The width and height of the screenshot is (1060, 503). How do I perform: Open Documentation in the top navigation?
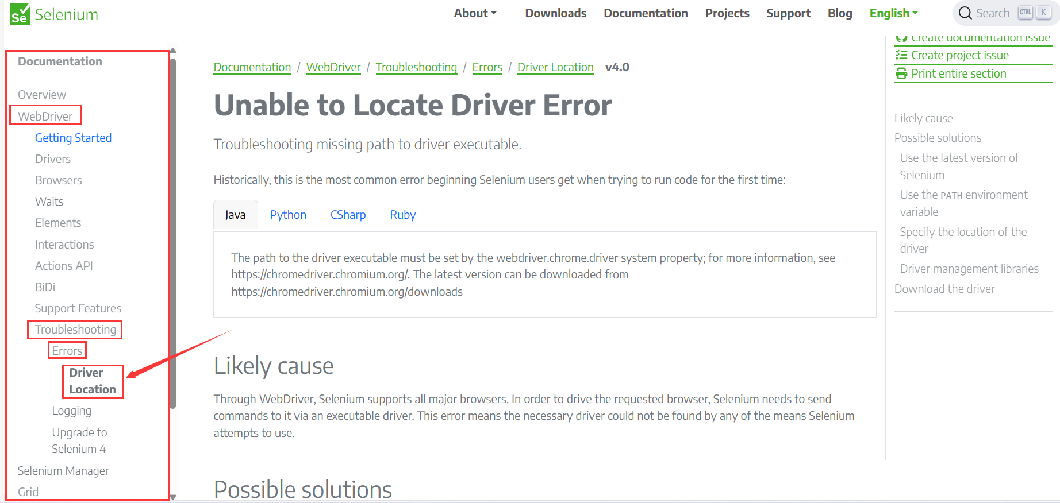coord(646,13)
